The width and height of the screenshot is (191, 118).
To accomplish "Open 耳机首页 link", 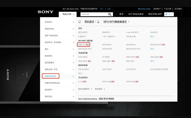I will coord(89,22).
